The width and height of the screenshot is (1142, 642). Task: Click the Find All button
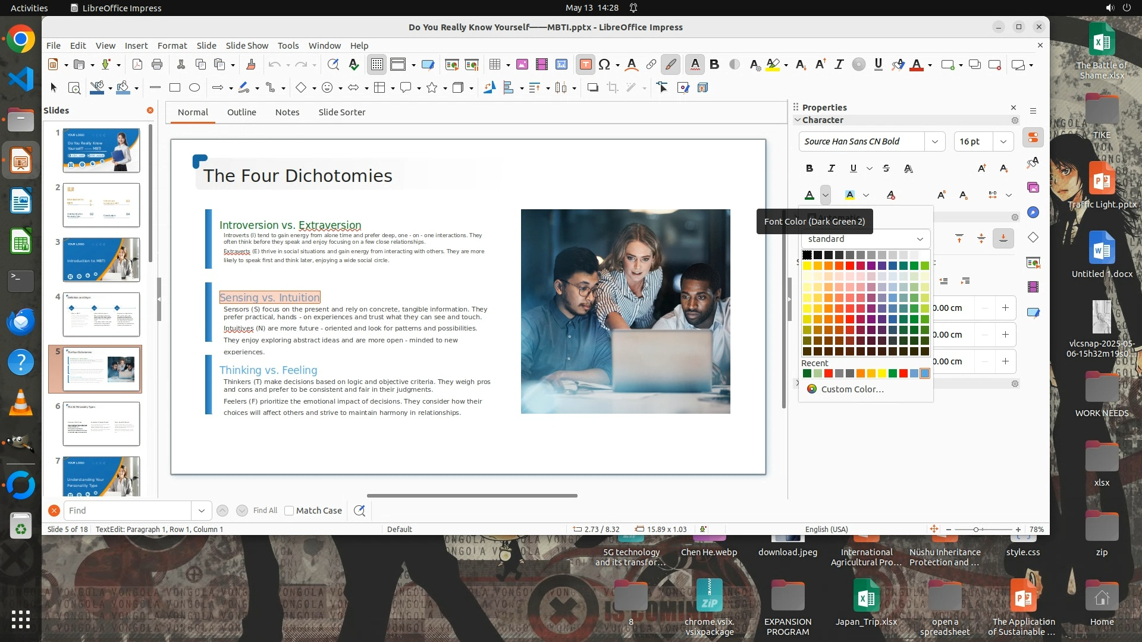pos(265,511)
